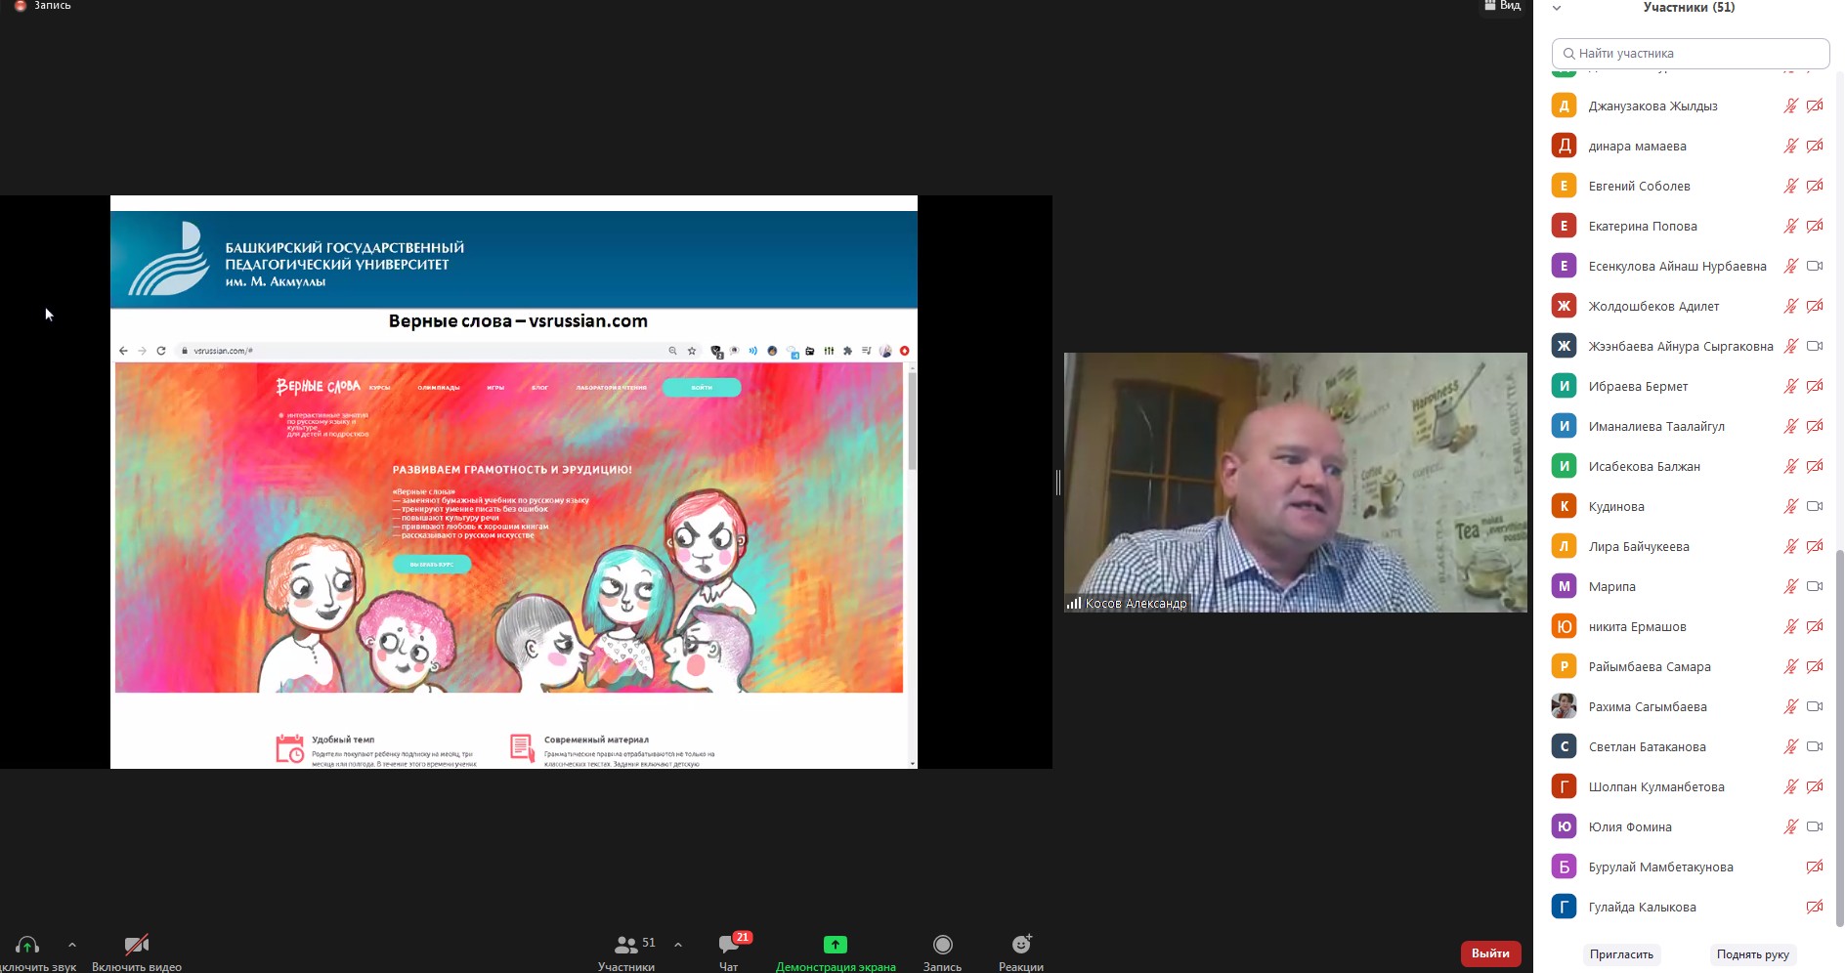Click camera icon next to Юлия Фомина
The image size is (1845, 973).
point(1815,826)
